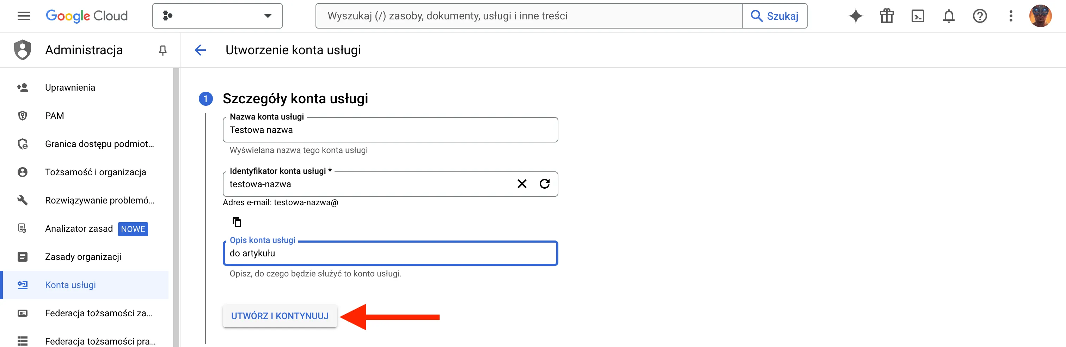Open Rozwiązywanie problemó... item
Screen dimensions: 1066x347
(x=84, y=200)
